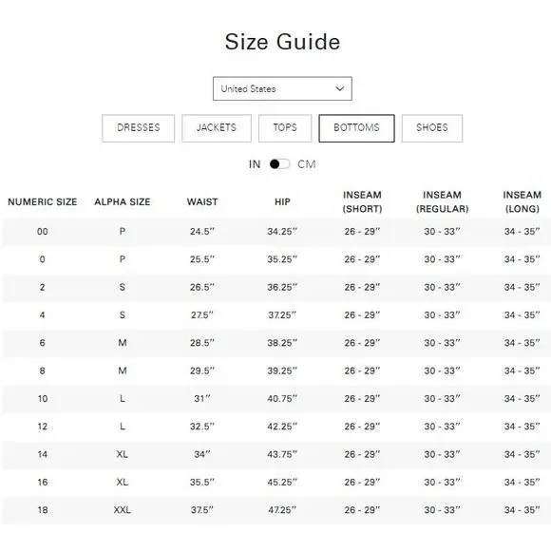Click the Numeric Size column header
551x551 pixels.
[x=43, y=201]
